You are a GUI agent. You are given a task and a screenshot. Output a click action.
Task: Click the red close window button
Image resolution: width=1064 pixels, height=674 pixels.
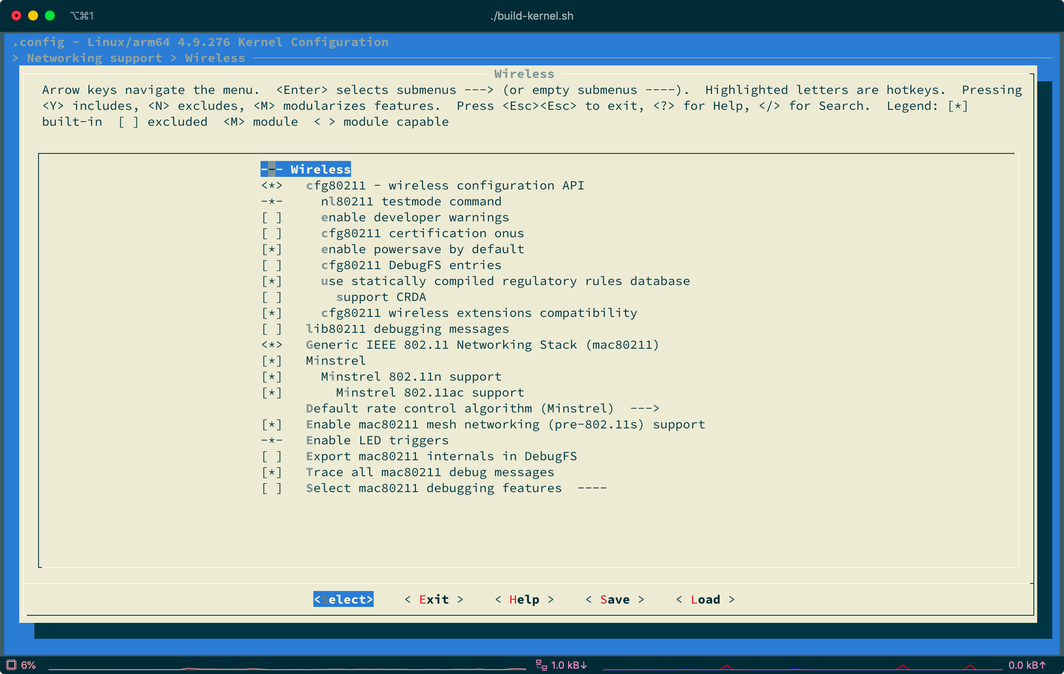coord(16,16)
